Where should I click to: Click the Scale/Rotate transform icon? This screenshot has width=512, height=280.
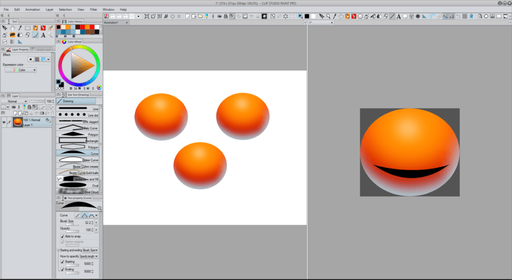click(x=147, y=17)
